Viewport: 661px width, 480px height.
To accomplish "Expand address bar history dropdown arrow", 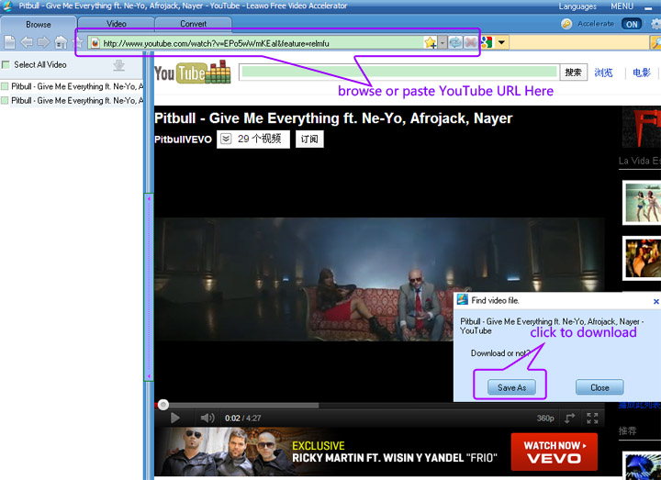I will pyautogui.click(x=443, y=42).
